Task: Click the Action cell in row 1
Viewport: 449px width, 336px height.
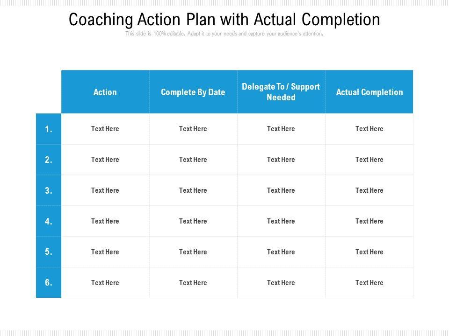Action: pos(105,129)
